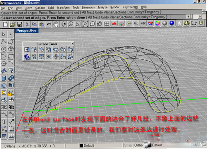Click the black Default layer swatch
This screenshot has height=149, width=207.
coord(81,146)
